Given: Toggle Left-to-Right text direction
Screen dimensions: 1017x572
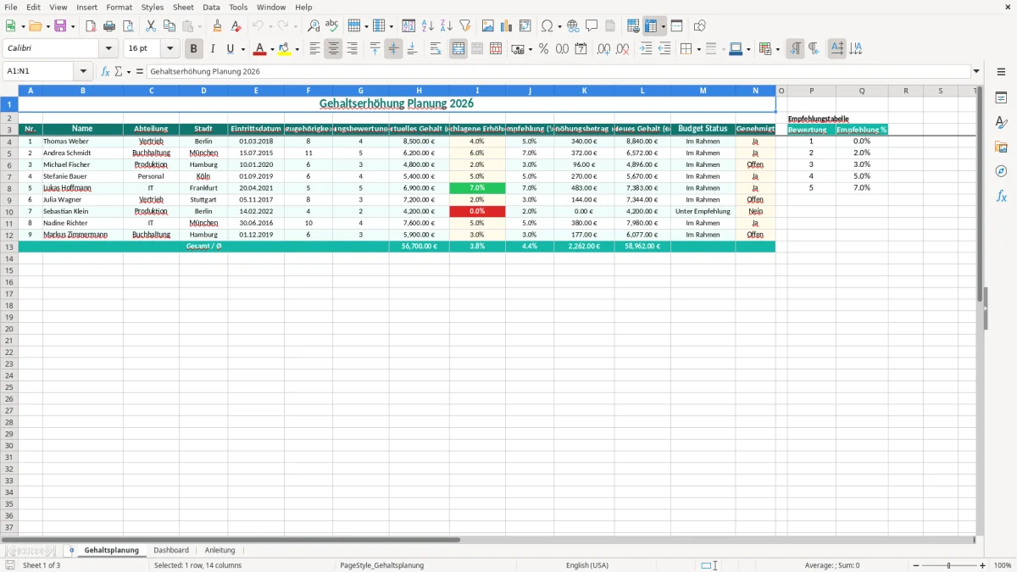Looking at the screenshot, I should 795,49.
